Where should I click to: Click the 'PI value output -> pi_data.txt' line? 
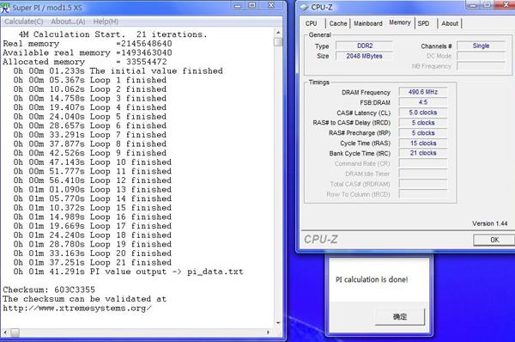point(128,272)
